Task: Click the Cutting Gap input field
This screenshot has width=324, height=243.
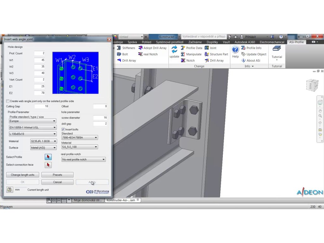Action: point(41,106)
